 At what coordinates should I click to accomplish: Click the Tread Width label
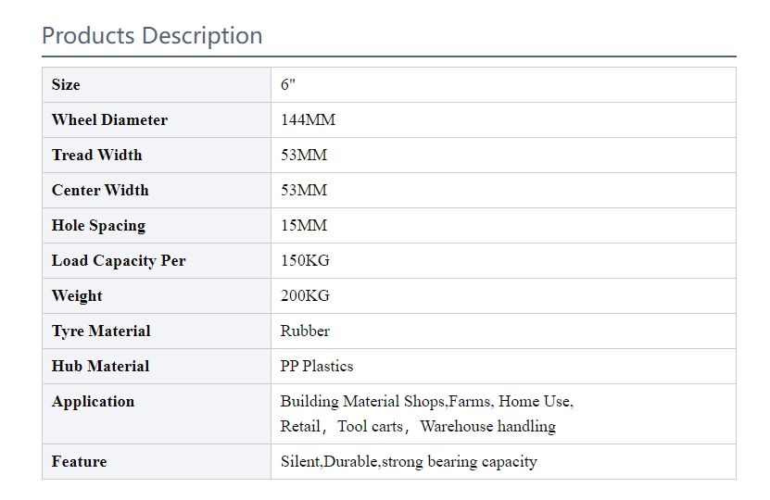[x=96, y=156]
